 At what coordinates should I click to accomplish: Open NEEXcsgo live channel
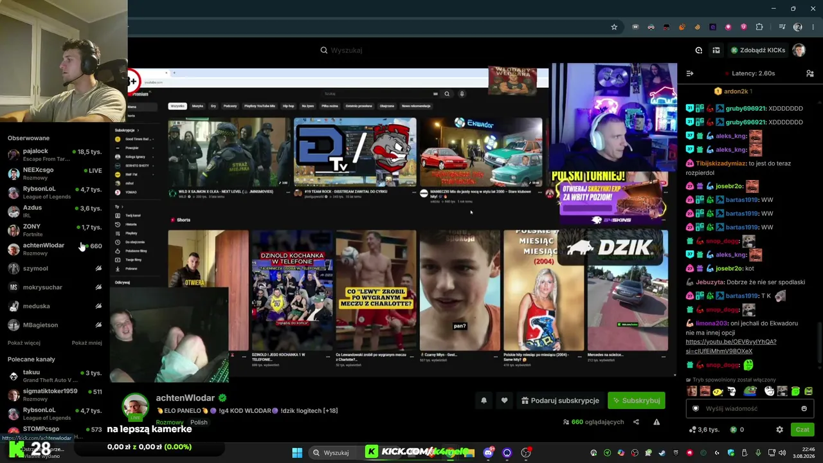tap(55, 173)
